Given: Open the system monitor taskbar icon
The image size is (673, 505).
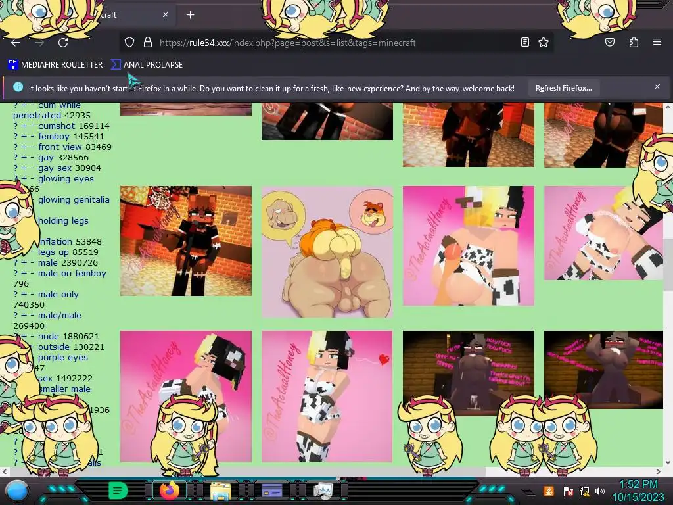Looking at the screenshot, I should click(323, 491).
